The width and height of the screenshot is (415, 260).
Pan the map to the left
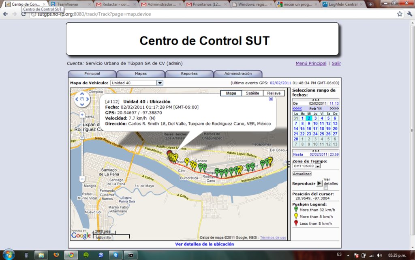[x=77, y=99]
